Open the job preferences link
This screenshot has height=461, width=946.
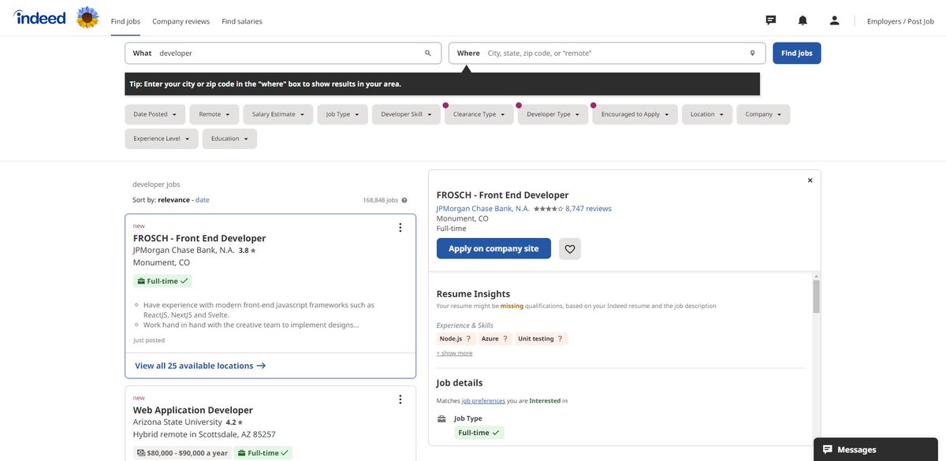click(x=483, y=400)
